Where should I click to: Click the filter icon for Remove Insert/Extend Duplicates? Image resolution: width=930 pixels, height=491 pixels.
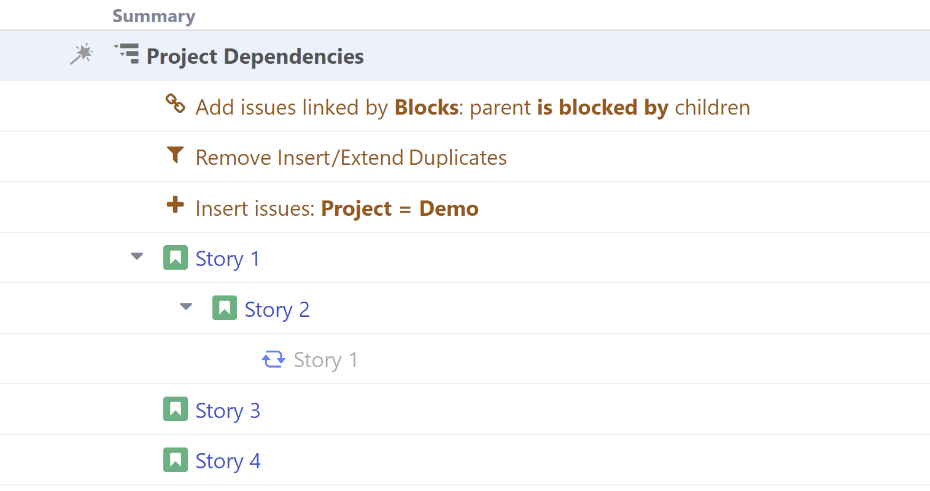[x=176, y=156]
